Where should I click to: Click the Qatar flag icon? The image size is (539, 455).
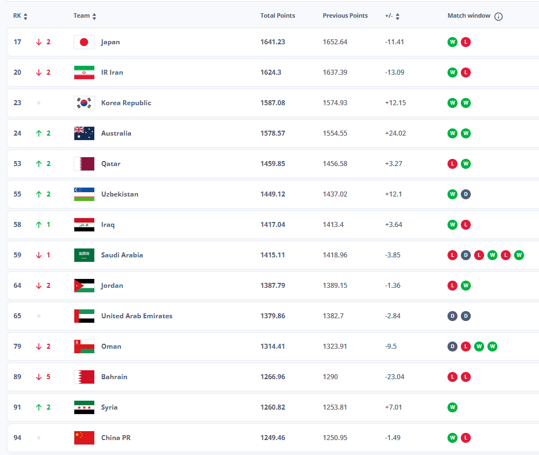tap(84, 164)
